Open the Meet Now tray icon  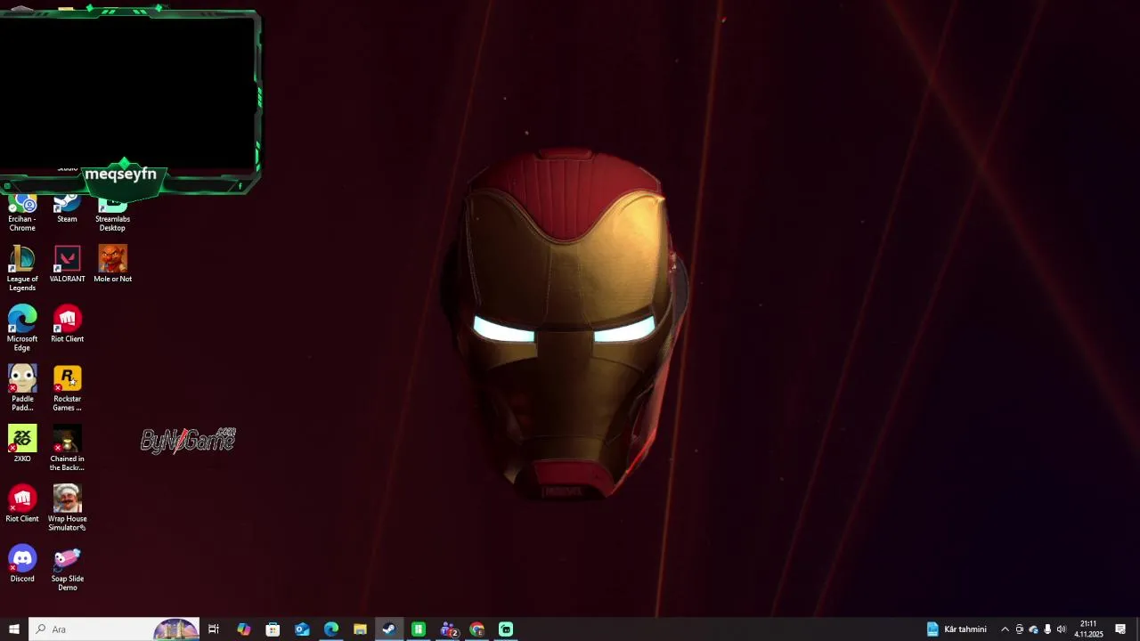(1019, 629)
